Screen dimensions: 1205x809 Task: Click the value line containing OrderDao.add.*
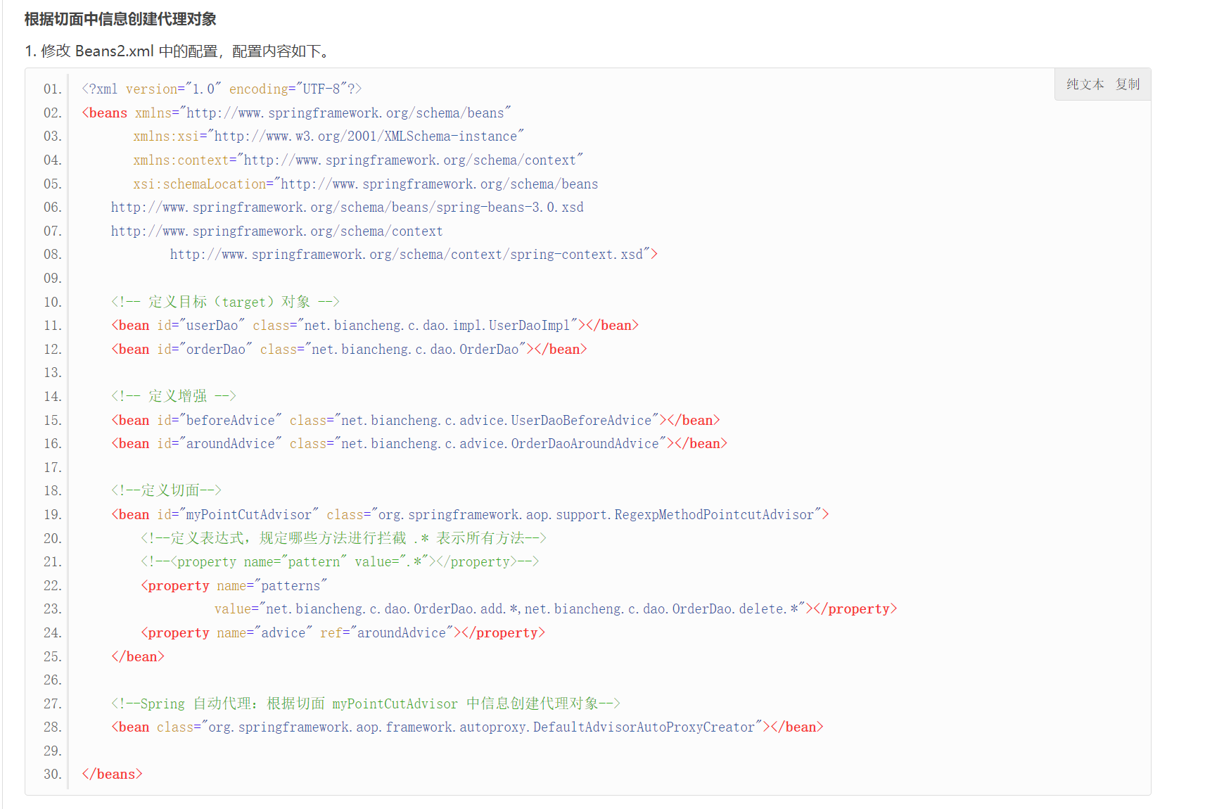(556, 609)
